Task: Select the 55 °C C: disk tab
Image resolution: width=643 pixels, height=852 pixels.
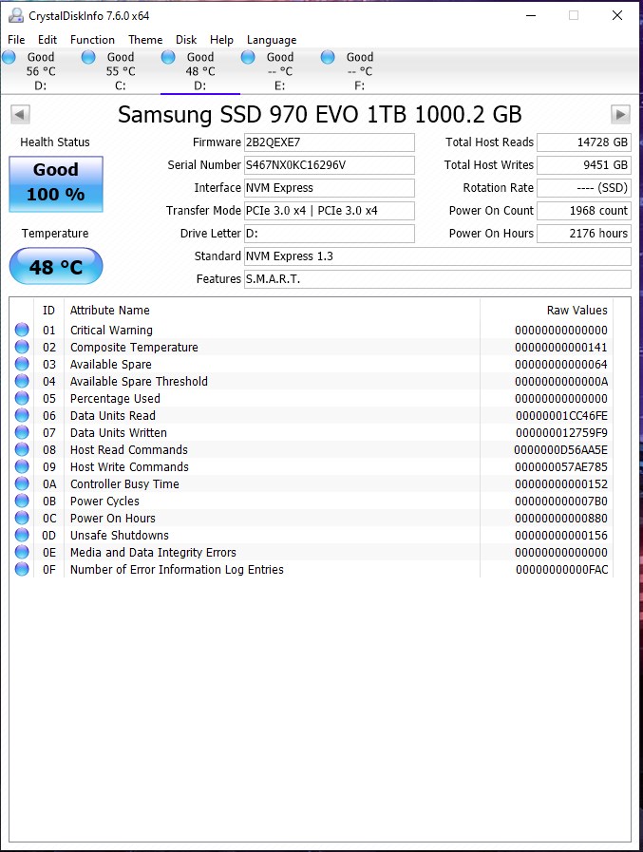Action: pos(120,71)
